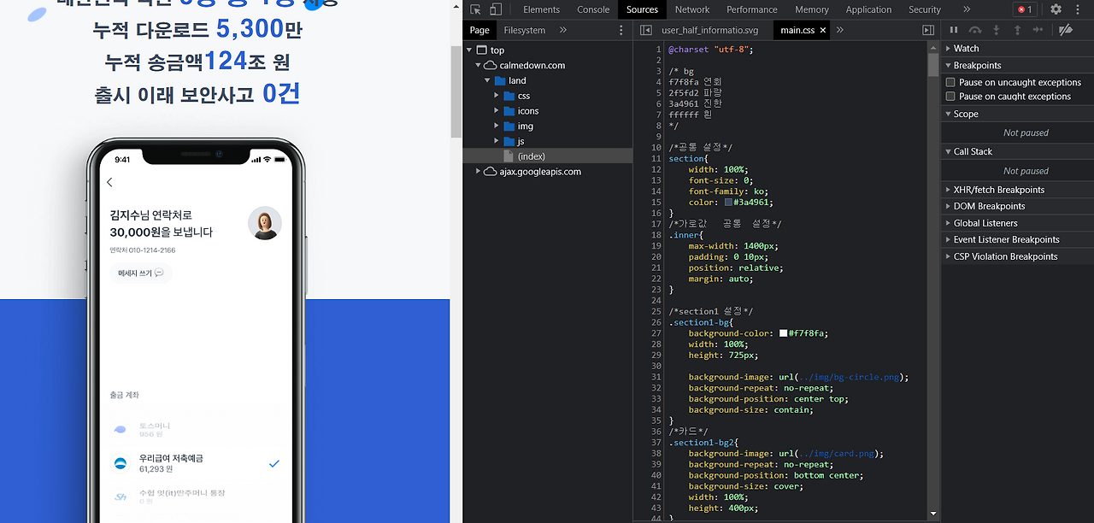This screenshot has width=1094, height=523.
Task: Switch to the Console tab
Action: 593,9
